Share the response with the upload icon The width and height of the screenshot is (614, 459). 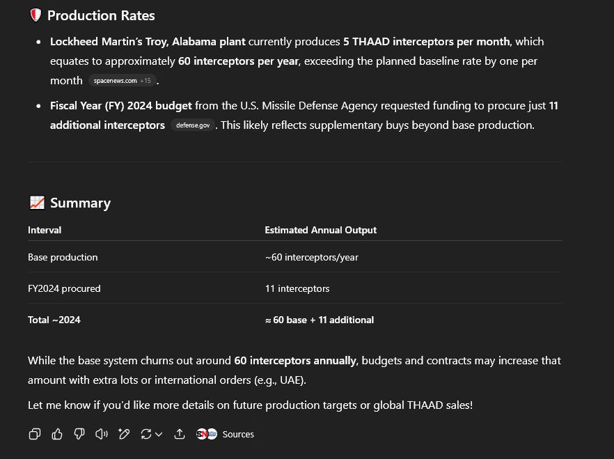pyautogui.click(x=180, y=434)
